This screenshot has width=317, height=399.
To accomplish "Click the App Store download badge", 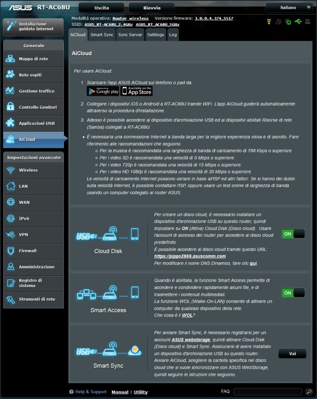I will 137,91.
